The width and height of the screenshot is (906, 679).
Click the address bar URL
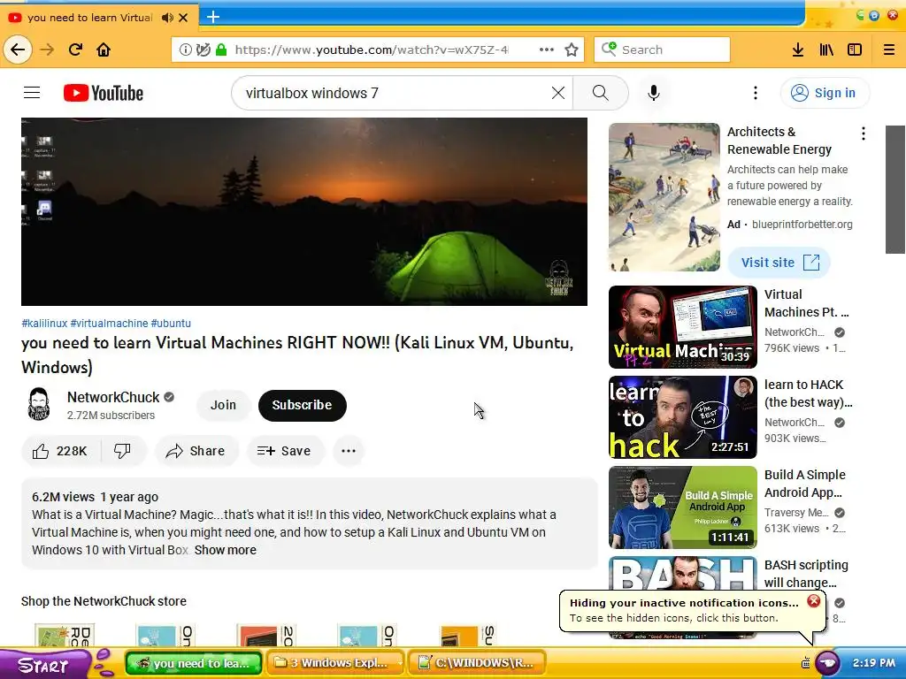[371, 50]
